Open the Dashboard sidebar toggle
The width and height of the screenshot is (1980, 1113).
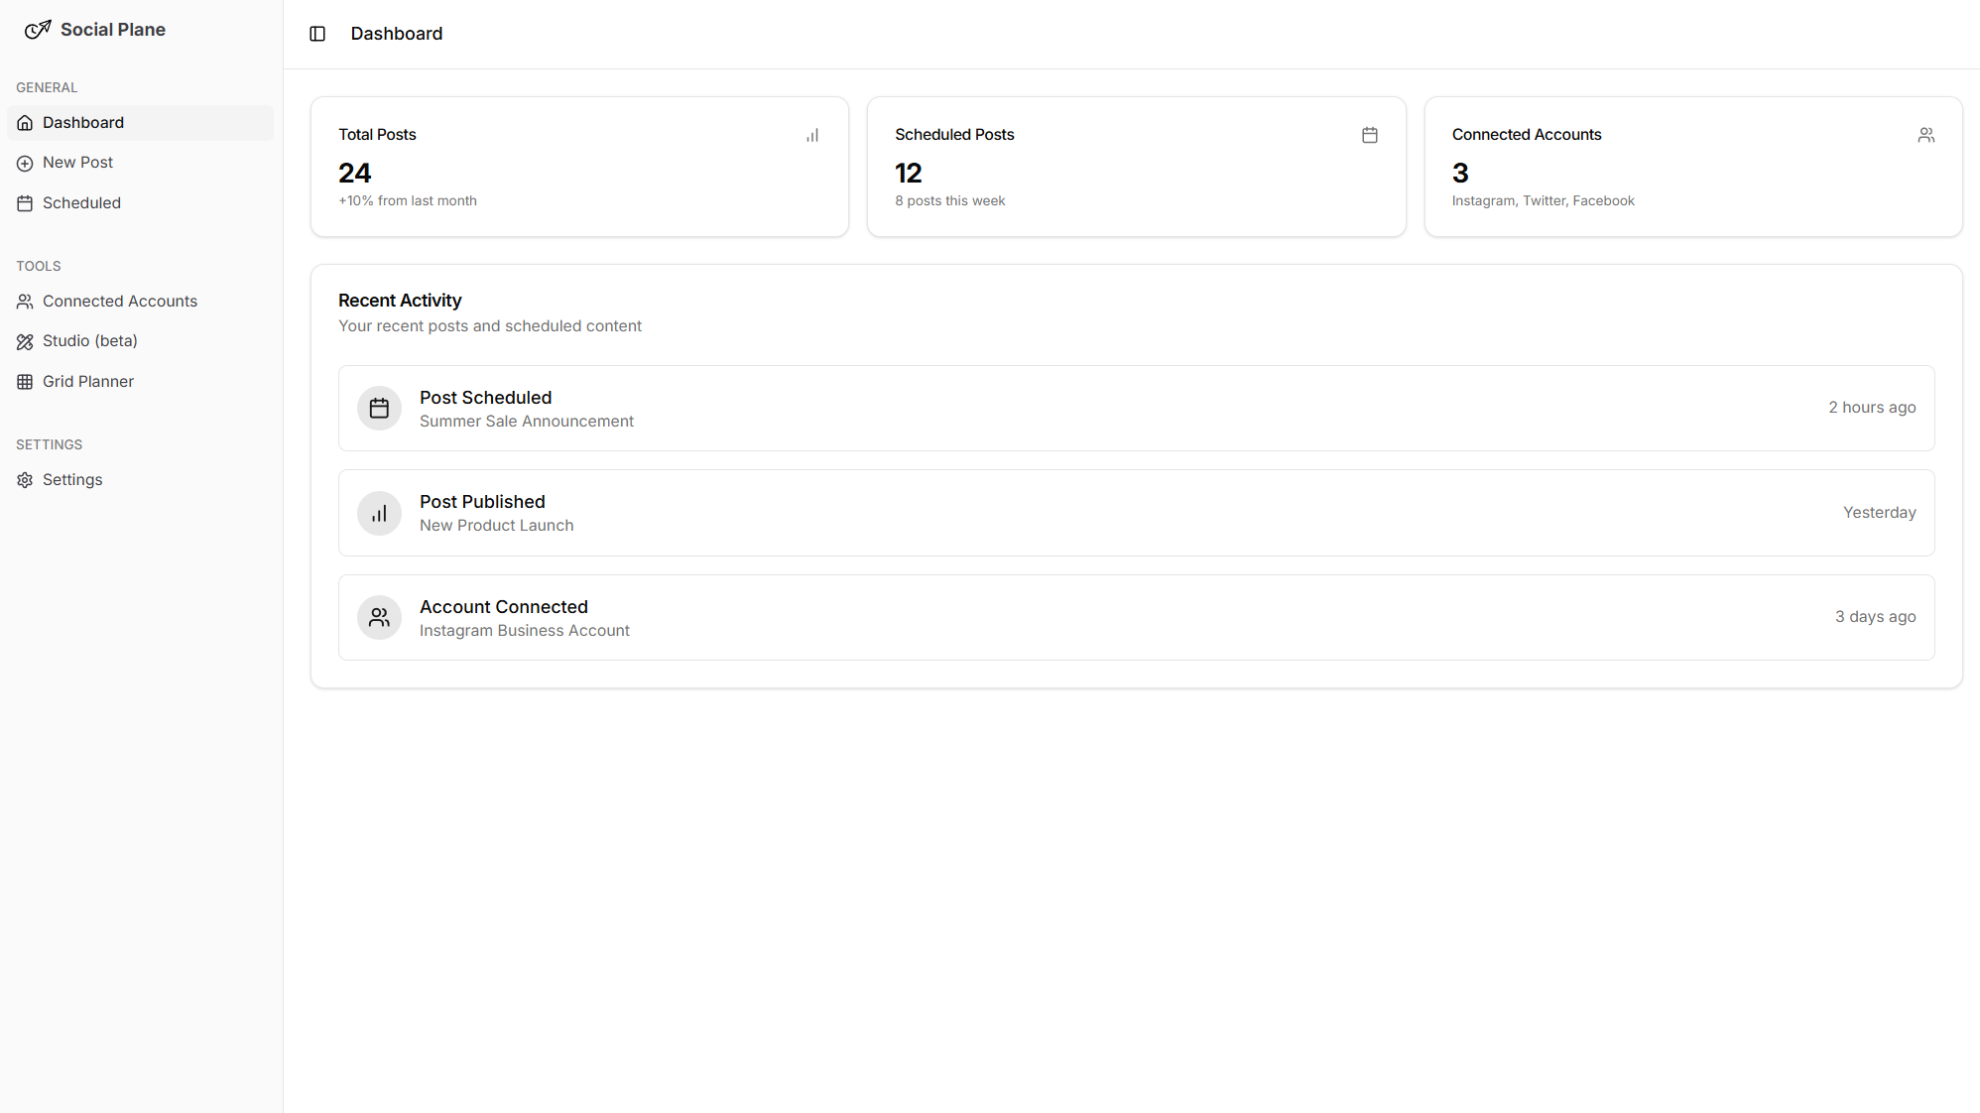(x=318, y=34)
